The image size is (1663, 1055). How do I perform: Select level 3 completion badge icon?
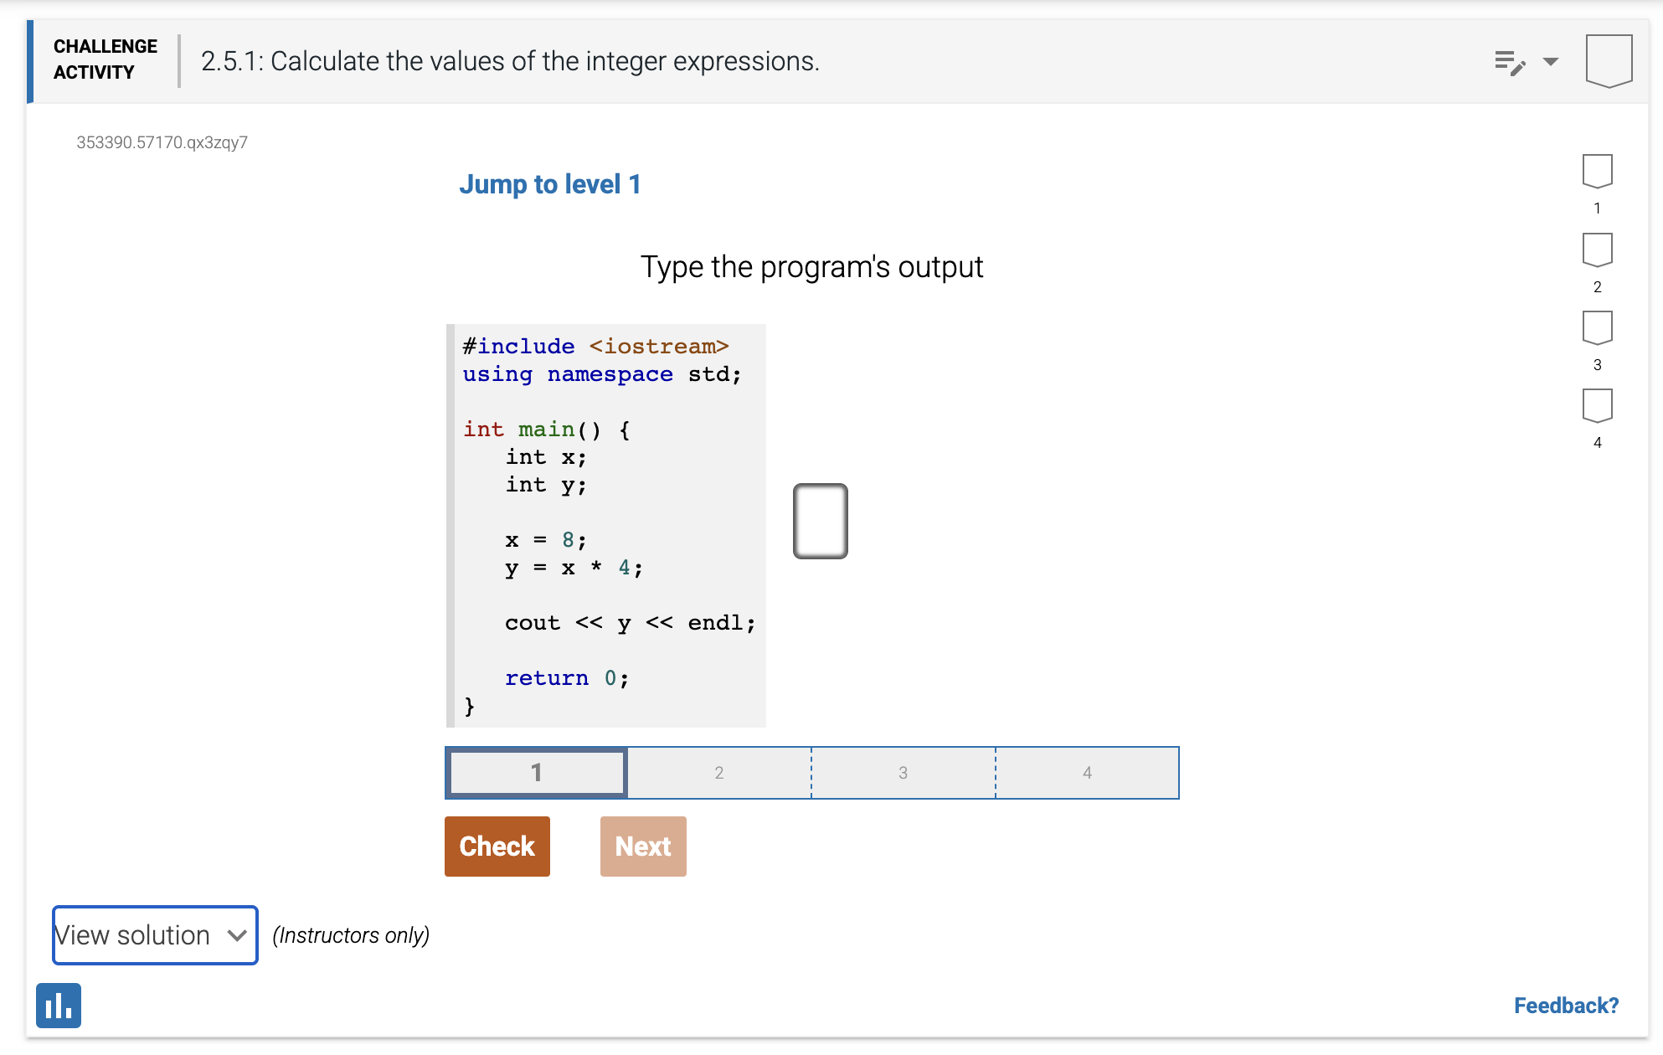pyautogui.click(x=1597, y=327)
